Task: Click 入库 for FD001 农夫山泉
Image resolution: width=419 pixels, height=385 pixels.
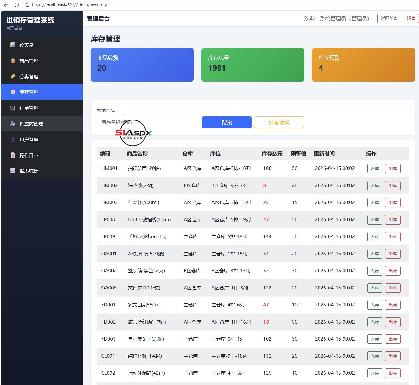Action: click(375, 305)
